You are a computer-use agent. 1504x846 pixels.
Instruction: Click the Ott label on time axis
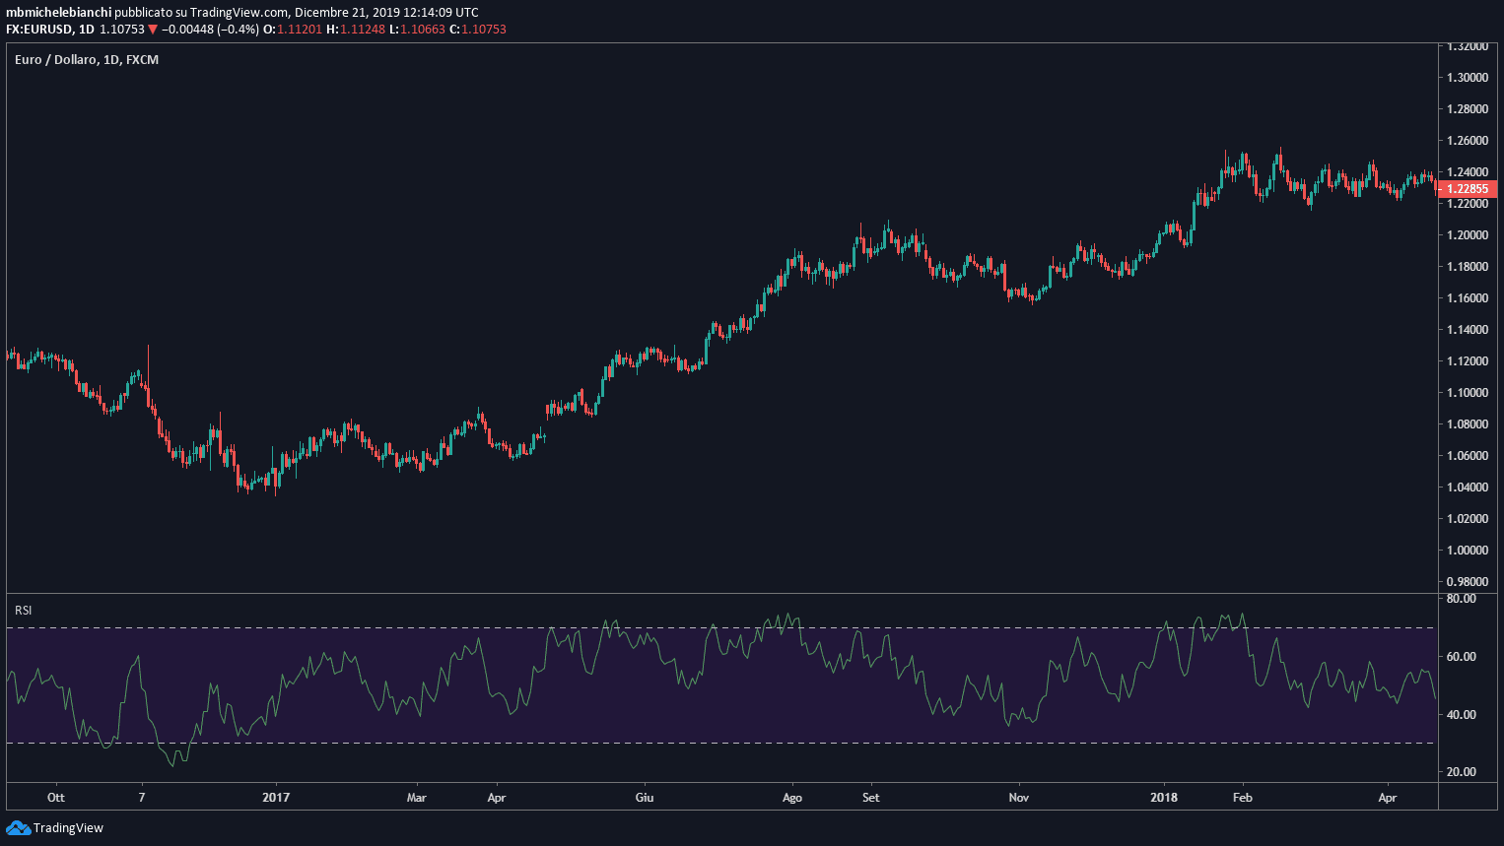coord(56,797)
